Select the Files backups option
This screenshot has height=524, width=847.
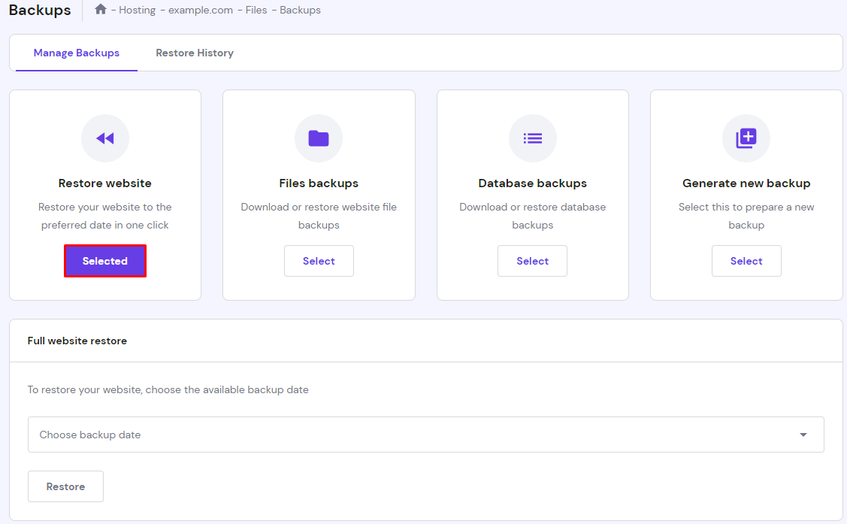319,260
